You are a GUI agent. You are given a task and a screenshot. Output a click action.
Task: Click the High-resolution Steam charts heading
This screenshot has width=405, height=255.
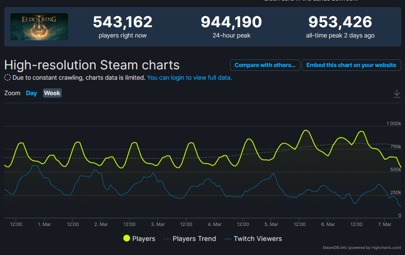click(x=92, y=65)
